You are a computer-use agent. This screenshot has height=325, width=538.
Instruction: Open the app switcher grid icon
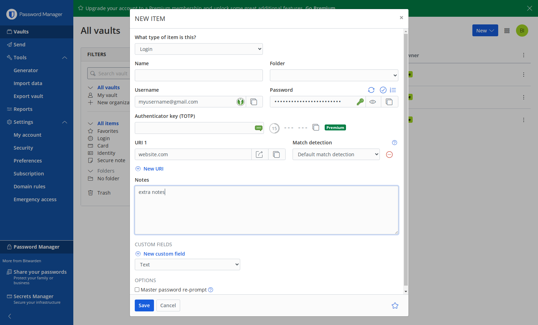[507, 31]
